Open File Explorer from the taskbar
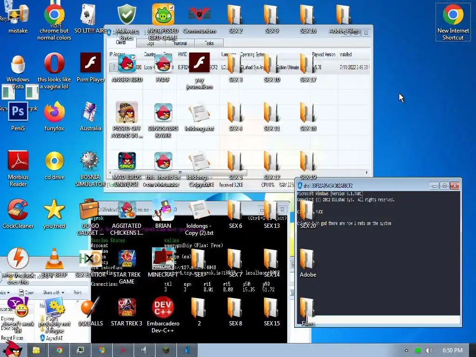 point(36,350)
